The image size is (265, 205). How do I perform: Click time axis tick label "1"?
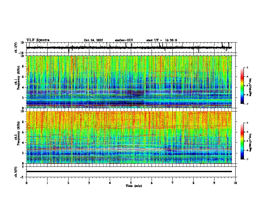(47, 183)
